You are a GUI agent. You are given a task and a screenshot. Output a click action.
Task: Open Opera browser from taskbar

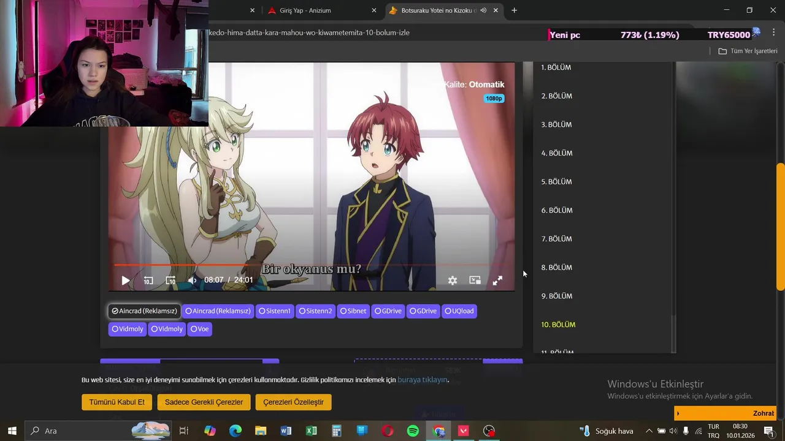[x=388, y=431]
